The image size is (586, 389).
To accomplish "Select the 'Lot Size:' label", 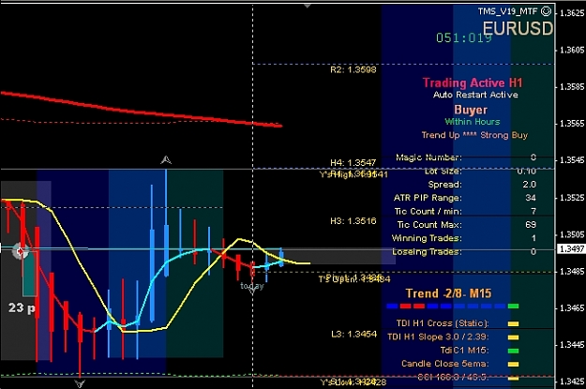I will 443,172.
